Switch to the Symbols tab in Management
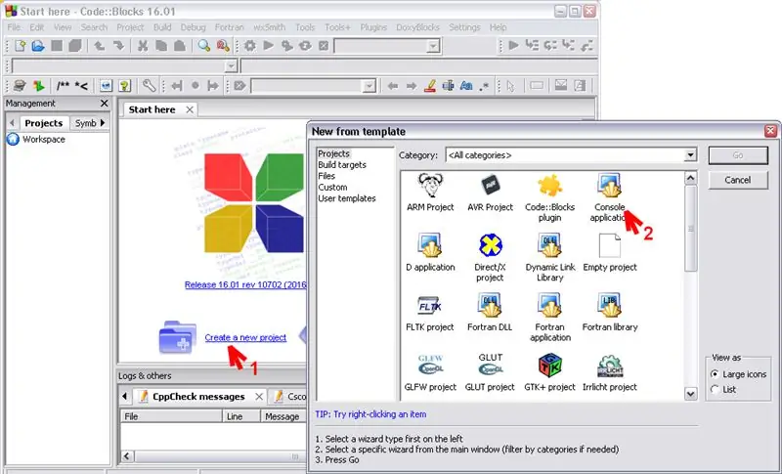 coord(85,123)
